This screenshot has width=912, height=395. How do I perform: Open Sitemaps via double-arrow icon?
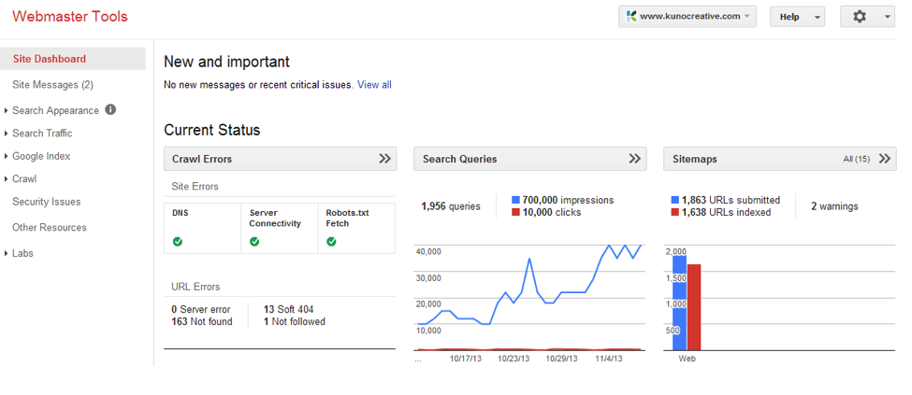point(885,159)
